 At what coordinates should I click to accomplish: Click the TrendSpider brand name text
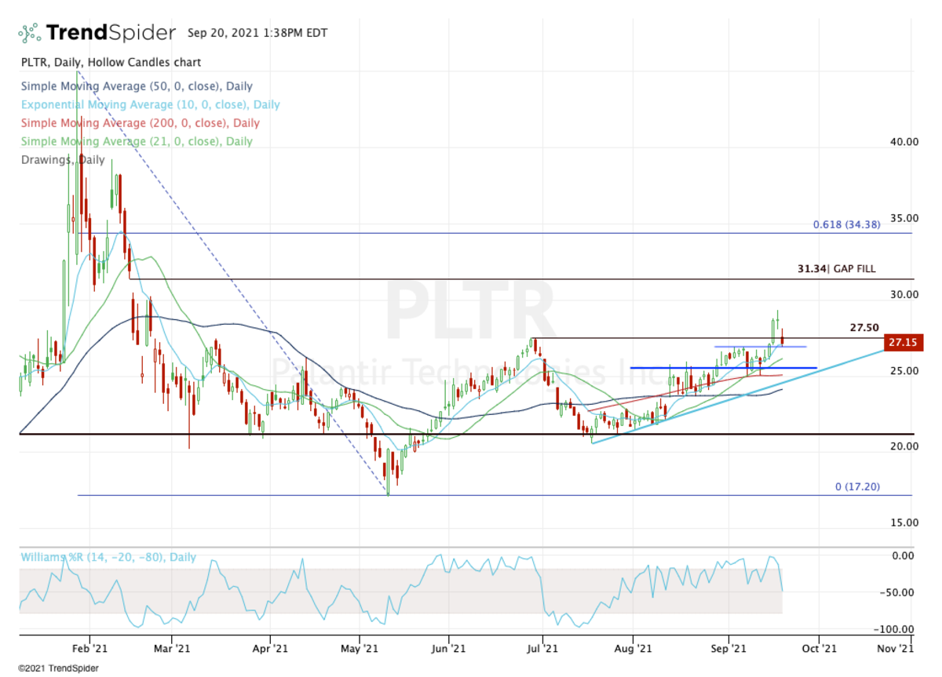pyautogui.click(x=111, y=33)
